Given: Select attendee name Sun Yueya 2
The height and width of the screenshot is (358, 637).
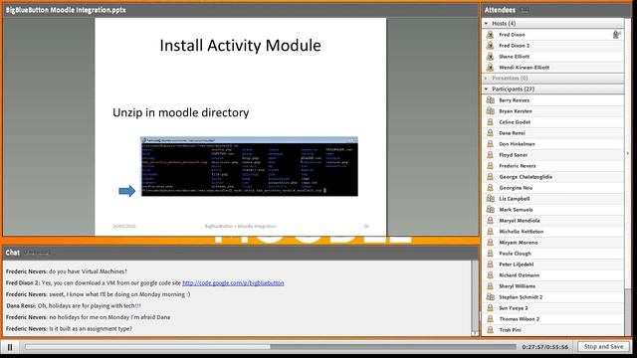Looking at the screenshot, I should coord(514,308).
